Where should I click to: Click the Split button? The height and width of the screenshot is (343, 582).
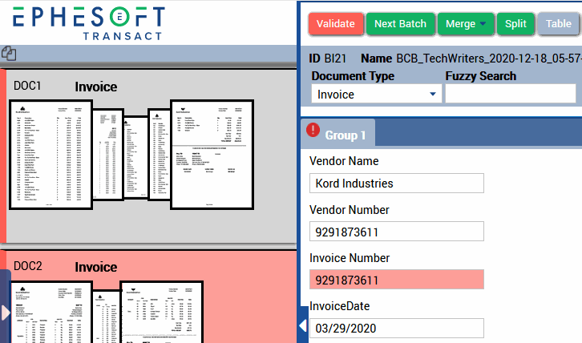point(515,24)
